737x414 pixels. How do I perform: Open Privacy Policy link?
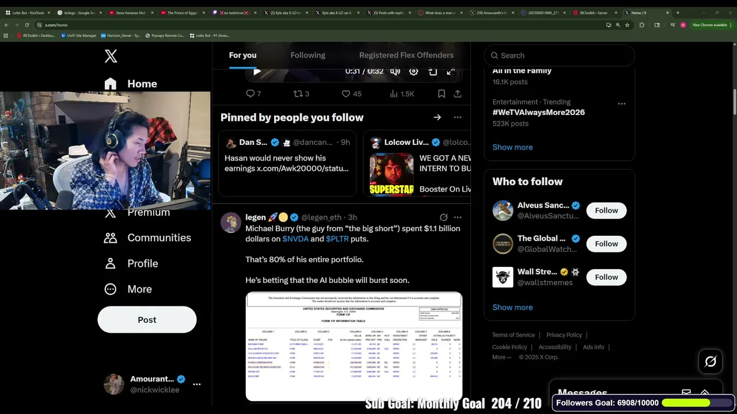tap(564, 335)
